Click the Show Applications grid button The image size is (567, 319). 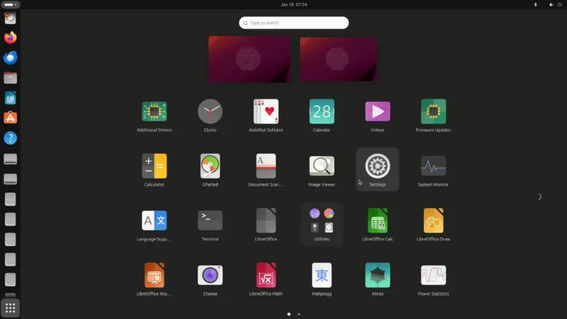pyautogui.click(x=10, y=308)
